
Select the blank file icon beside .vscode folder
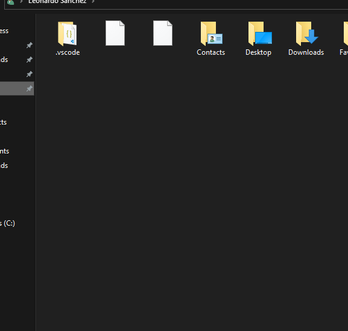(x=115, y=33)
